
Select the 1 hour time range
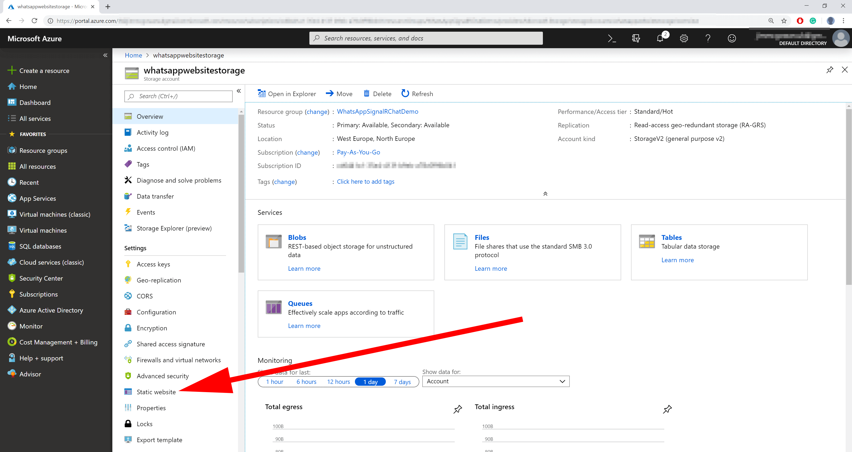click(x=275, y=381)
